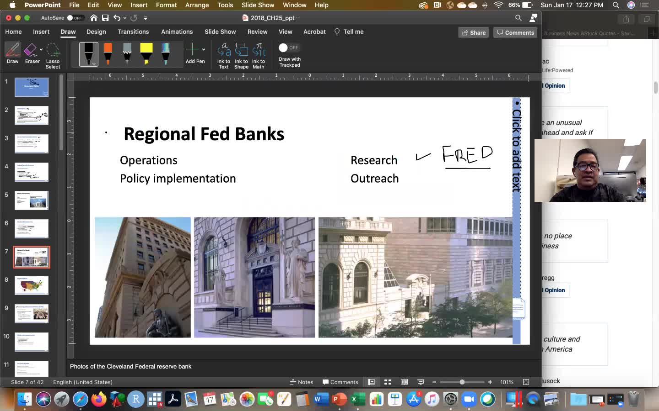659x411 pixels.
Task: Select the orange pen
Action: (x=108, y=54)
